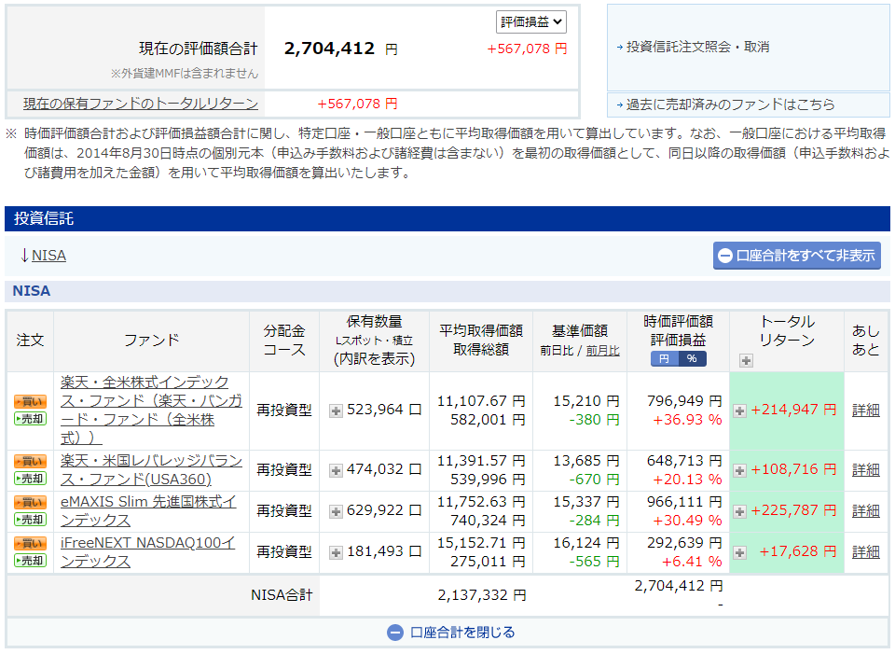Jump to NISA section anchor link
895x654 pixels.
(x=48, y=256)
